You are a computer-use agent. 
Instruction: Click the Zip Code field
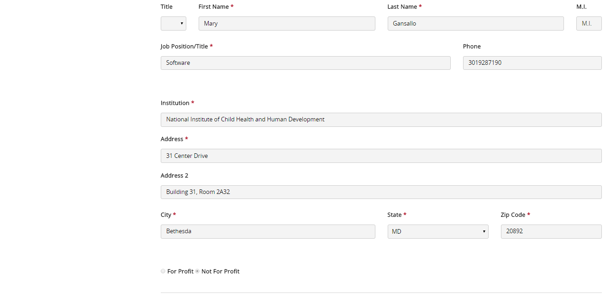click(x=551, y=231)
